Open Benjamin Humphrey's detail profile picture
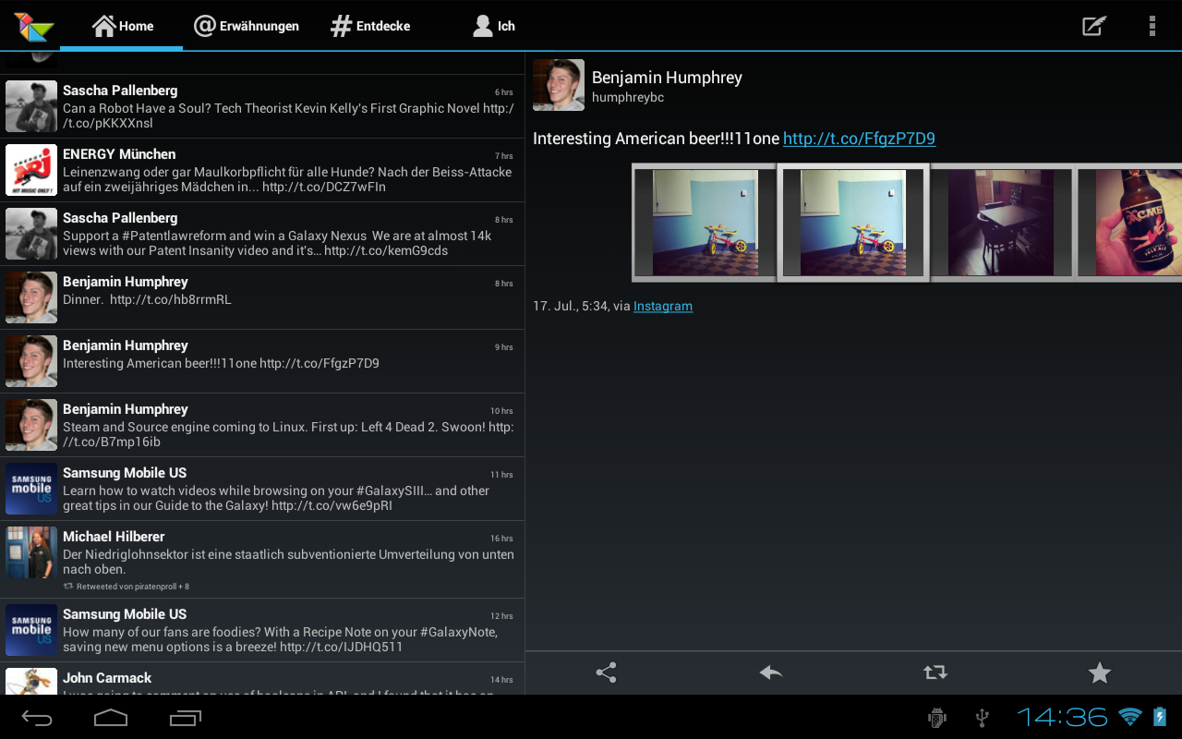The width and height of the screenshot is (1182, 739). (559, 85)
